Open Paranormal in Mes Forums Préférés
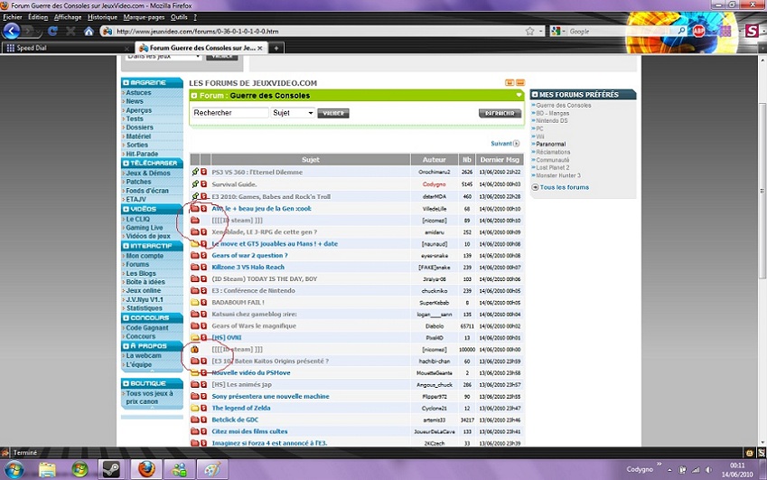767x480 pixels. [551, 144]
